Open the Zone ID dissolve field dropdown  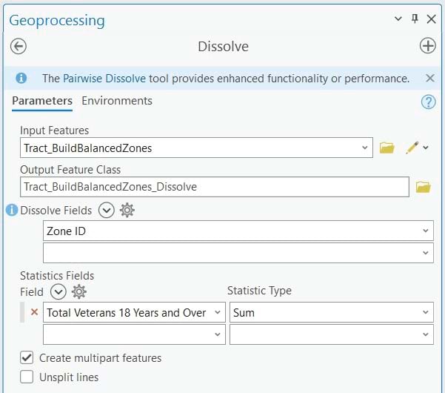425,231
